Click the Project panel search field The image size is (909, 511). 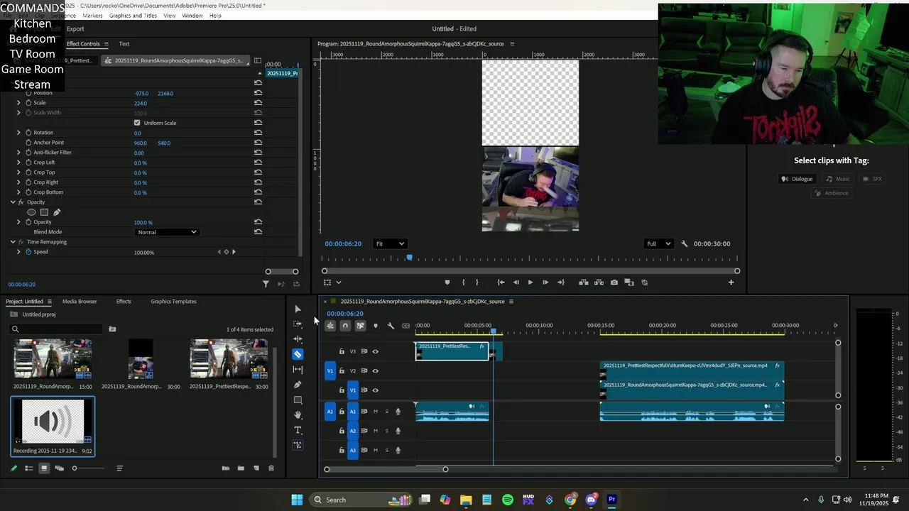click(x=57, y=329)
